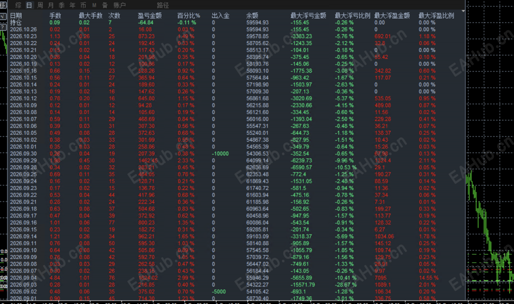Open the 备 tab
The height and width of the screenshot is (304, 514).
tap(105, 5)
